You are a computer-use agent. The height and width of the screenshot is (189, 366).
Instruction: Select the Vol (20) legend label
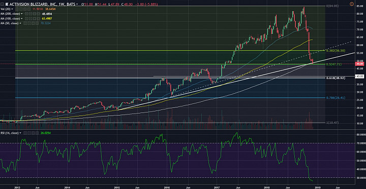pyautogui.click(x=6, y=9)
